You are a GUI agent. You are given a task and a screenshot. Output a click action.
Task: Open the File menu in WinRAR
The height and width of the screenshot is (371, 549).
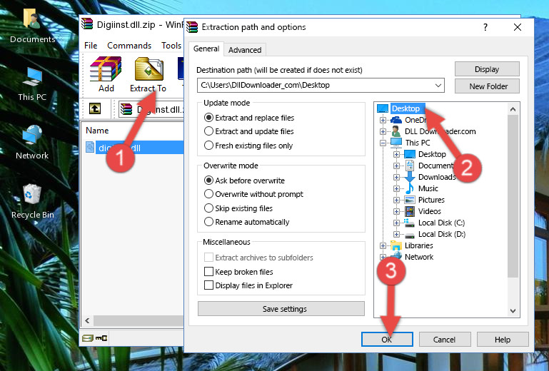coord(91,46)
